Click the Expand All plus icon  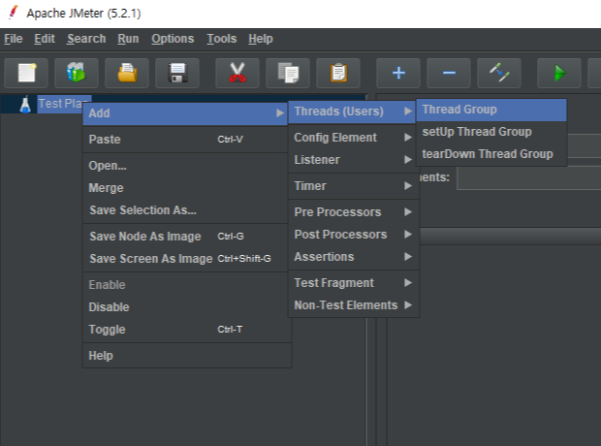398,73
